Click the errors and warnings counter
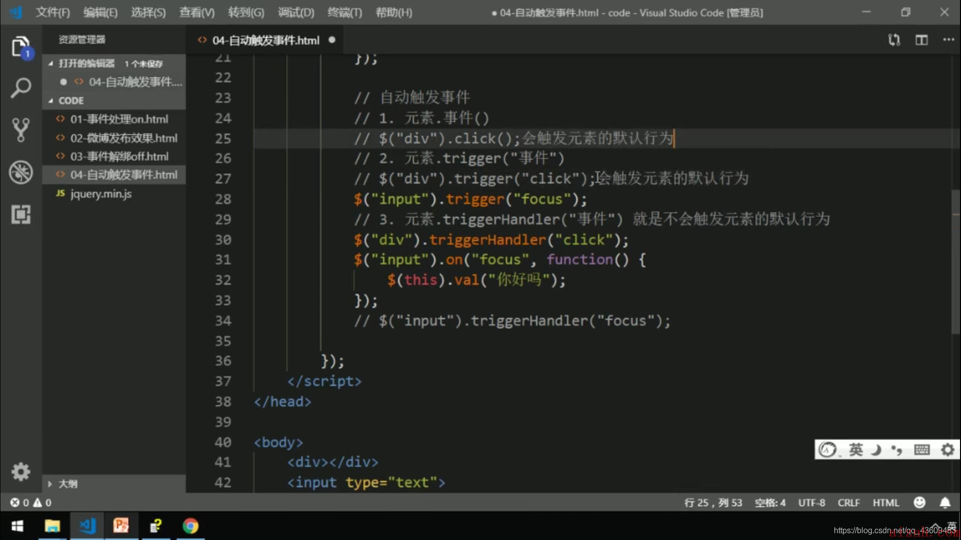Image resolution: width=961 pixels, height=540 pixels. pyautogui.click(x=31, y=502)
